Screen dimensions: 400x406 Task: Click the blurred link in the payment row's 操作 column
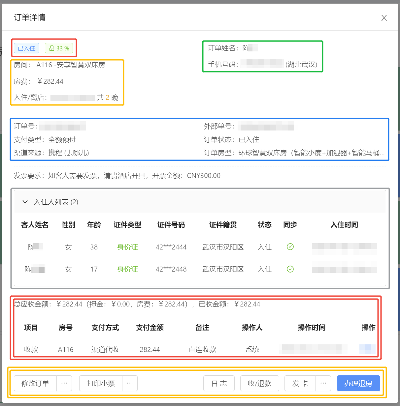click(367, 349)
